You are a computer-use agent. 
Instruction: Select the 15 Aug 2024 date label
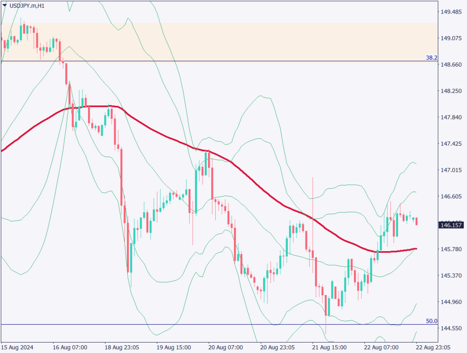pos(17,347)
